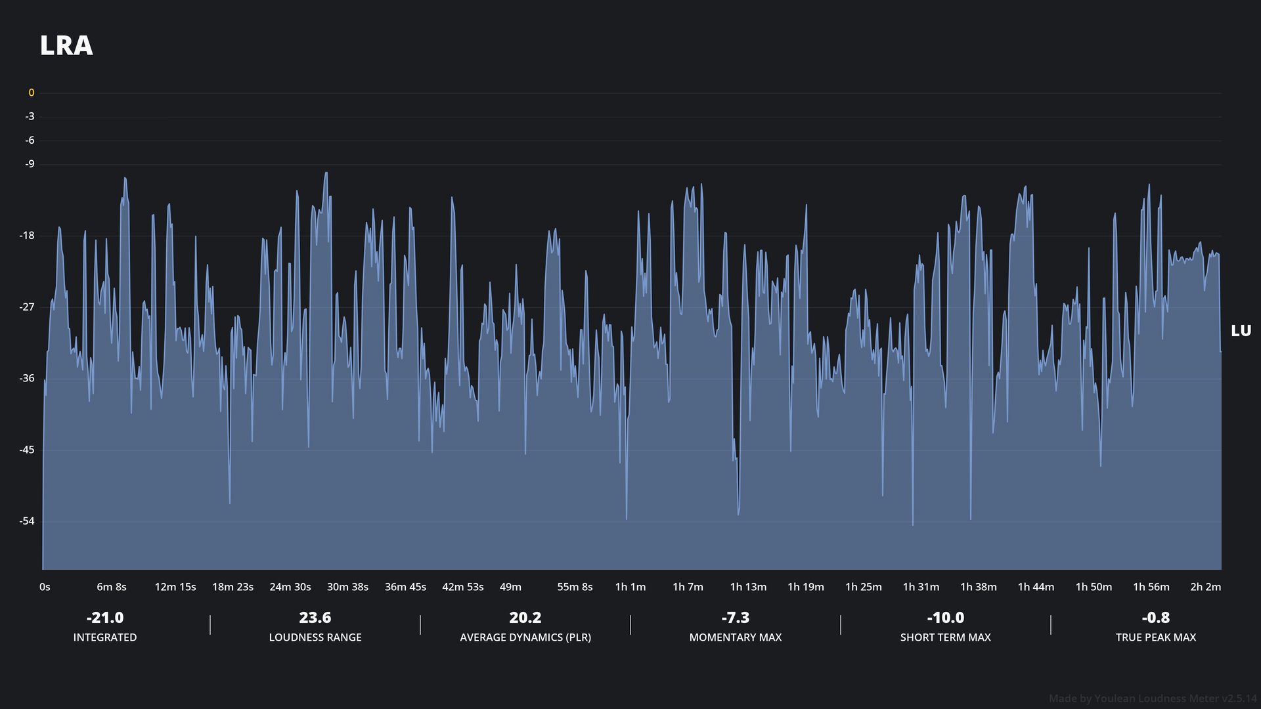Click the 6m 8s time marker
Screen dimensions: 1261x709
[112, 587]
